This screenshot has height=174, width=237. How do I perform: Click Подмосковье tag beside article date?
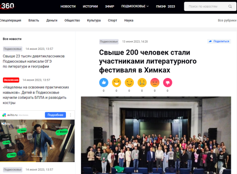click(109, 41)
